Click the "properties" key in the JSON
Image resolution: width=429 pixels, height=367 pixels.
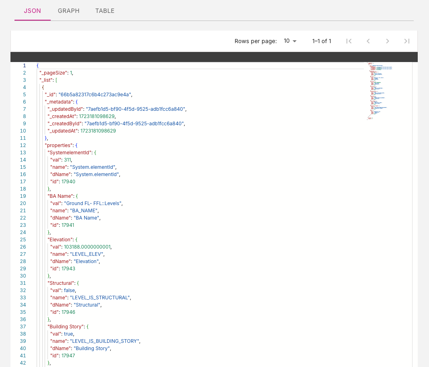(60, 145)
